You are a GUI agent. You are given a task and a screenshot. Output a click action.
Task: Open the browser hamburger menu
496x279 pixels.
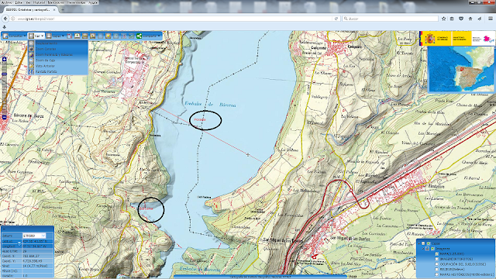pyautogui.click(x=491, y=19)
